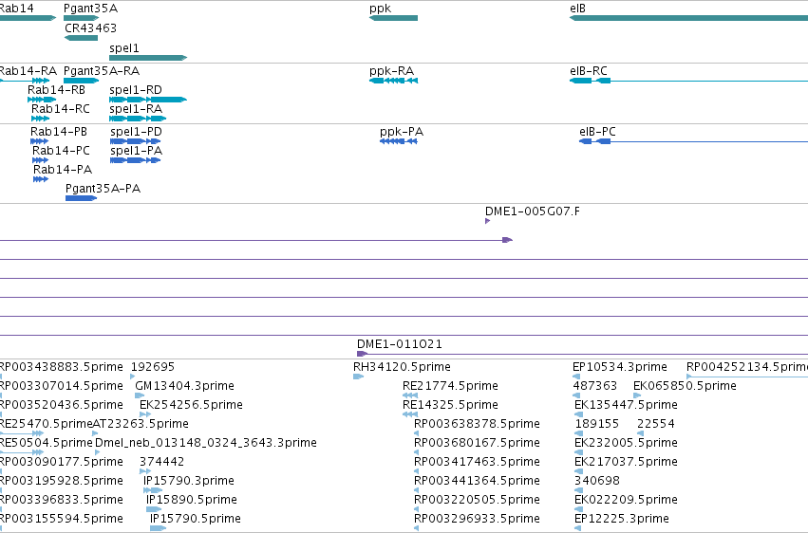Select RP003520436.5prime EST entry
The image size is (808, 533).
pos(62,404)
